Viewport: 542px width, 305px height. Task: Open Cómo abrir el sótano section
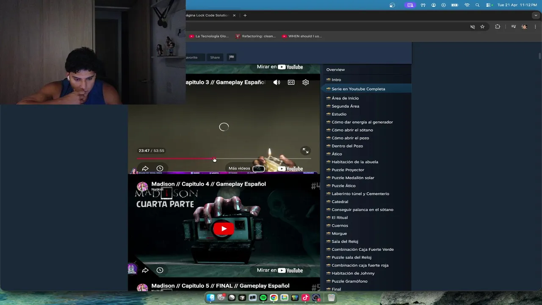[x=352, y=130]
